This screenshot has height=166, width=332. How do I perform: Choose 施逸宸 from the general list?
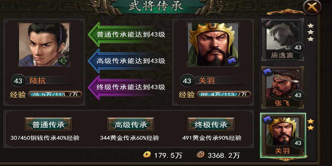click(283, 40)
